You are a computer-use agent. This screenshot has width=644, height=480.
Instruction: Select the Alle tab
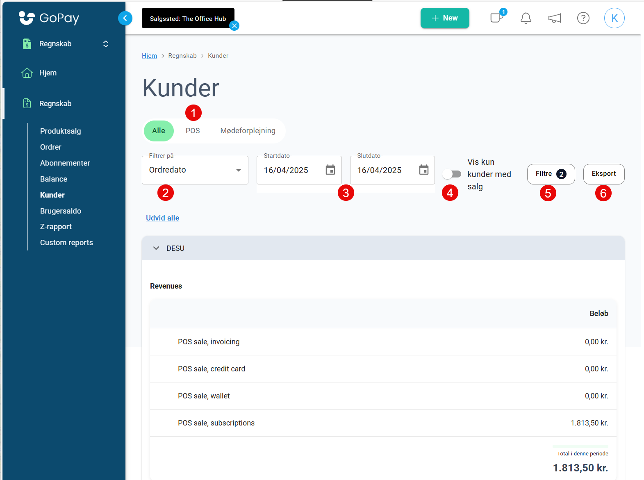(x=159, y=131)
